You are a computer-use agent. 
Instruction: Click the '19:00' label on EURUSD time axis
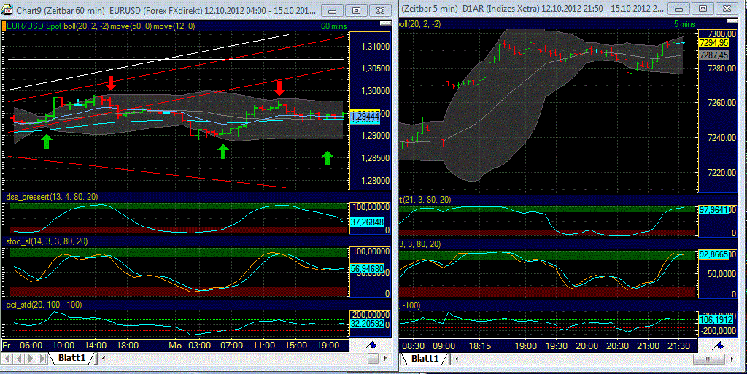coord(328,346)
